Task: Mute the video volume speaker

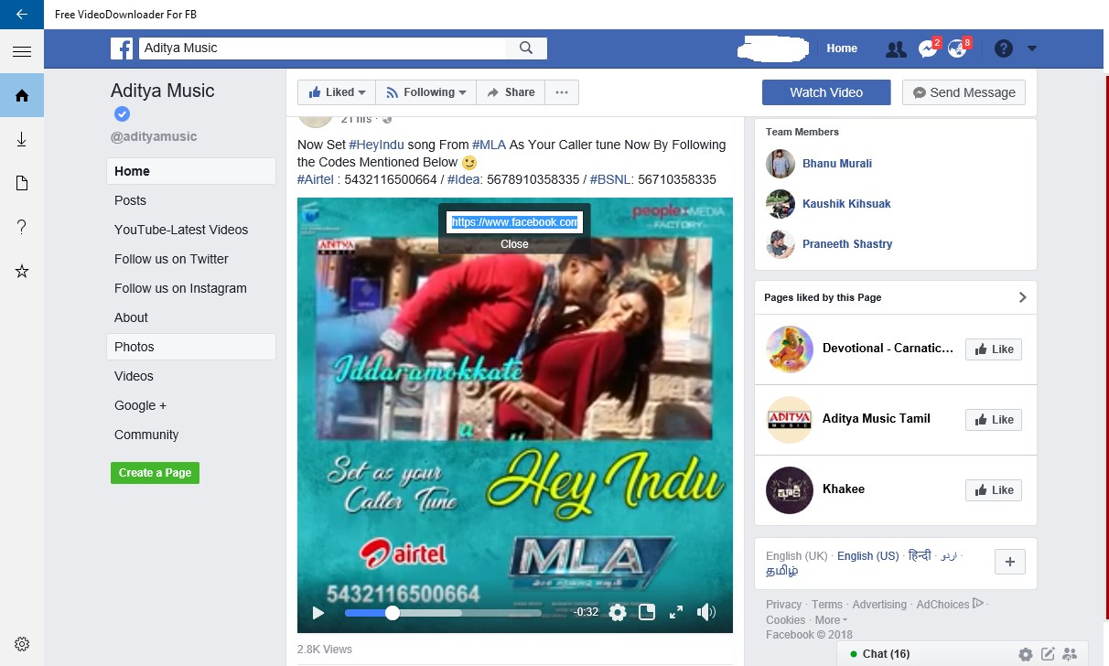Action: tap(706, 612)
